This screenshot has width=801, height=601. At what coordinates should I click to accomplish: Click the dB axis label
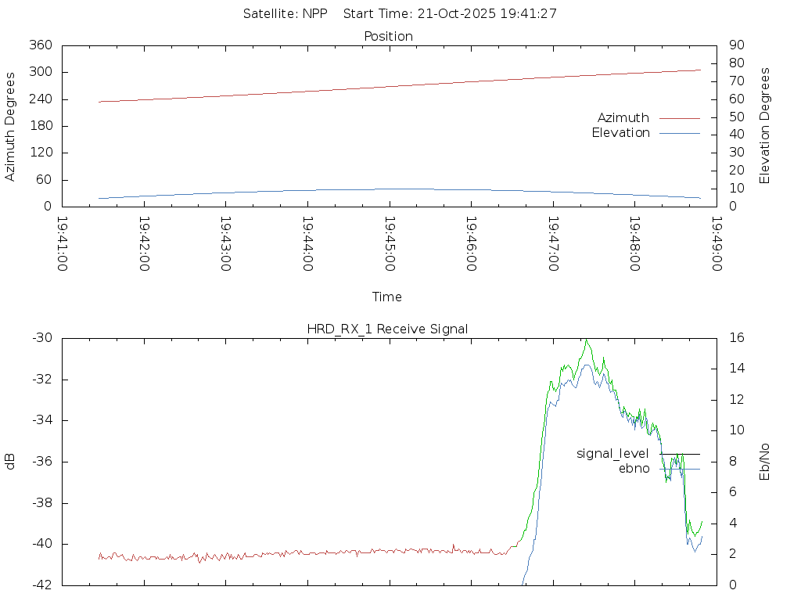point(10,461)
